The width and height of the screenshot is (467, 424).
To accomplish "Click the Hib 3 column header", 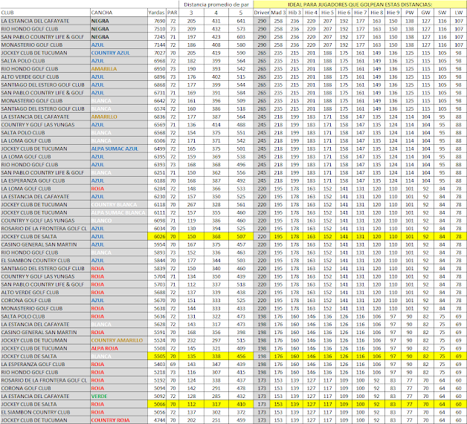I will 295,13.
